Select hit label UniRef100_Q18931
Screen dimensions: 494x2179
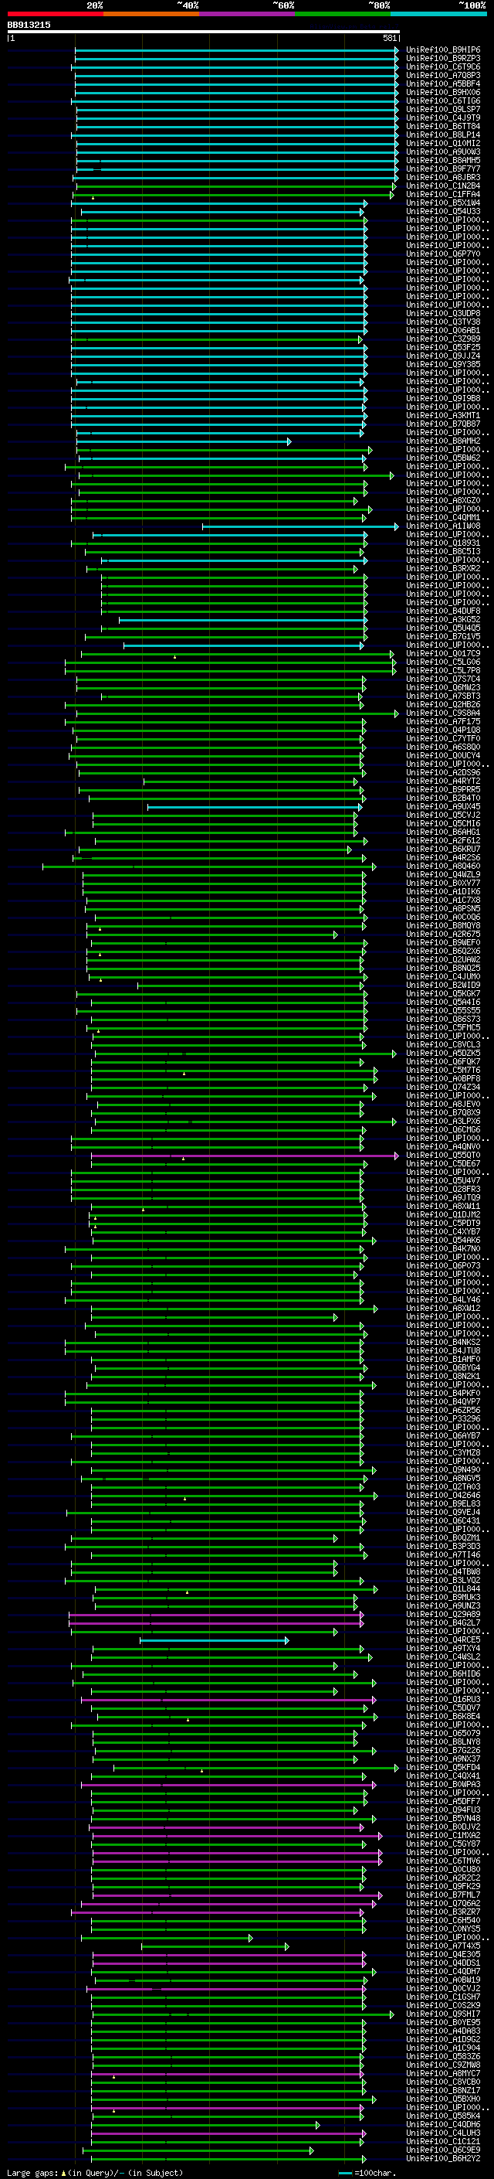tap(442, 543)
